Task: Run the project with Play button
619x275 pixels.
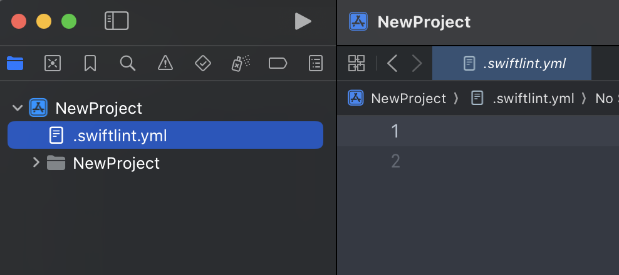Action: coord(303,21)
